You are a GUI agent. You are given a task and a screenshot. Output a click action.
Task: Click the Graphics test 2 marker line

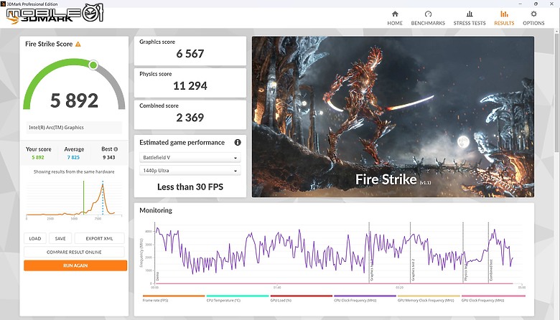tap(410, 253)
